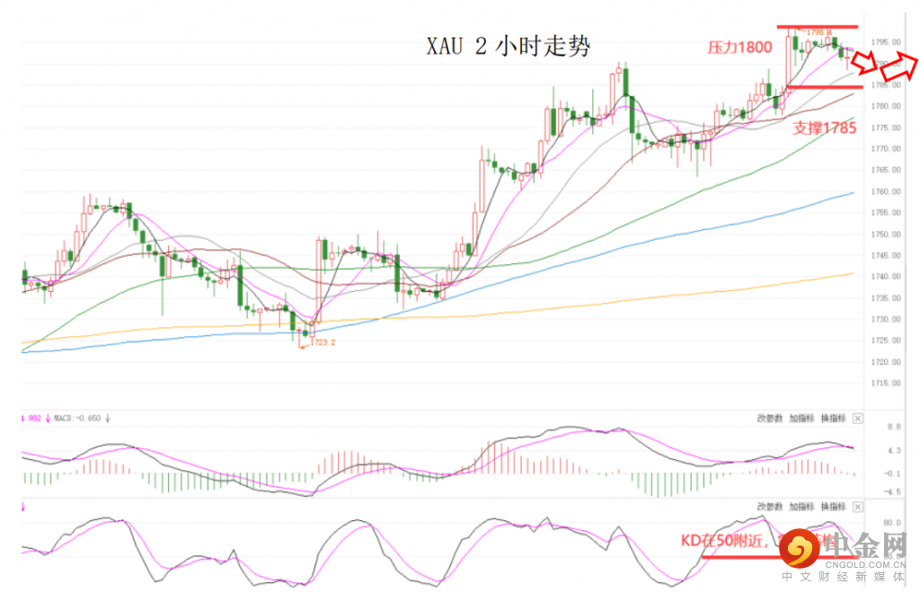Click the 1765.00 price axis label
This screenshot has height=593, width=920.
pos(886,170)
